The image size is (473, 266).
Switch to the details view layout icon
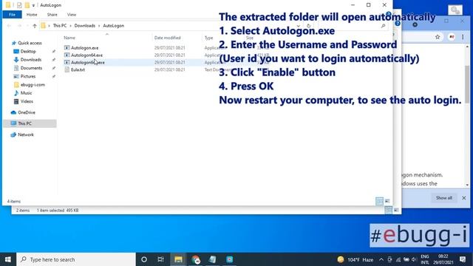click(x=379, y=201)
